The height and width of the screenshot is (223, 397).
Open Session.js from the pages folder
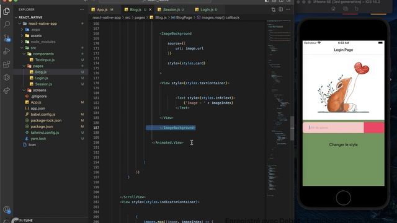pyautogui.click(x=43, y=84)
